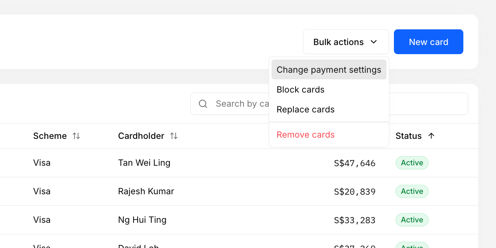The height and width of the screenshot is (248, 496).
Task: Pick Replace cards from the menu
Action: (x=305, y=109)
